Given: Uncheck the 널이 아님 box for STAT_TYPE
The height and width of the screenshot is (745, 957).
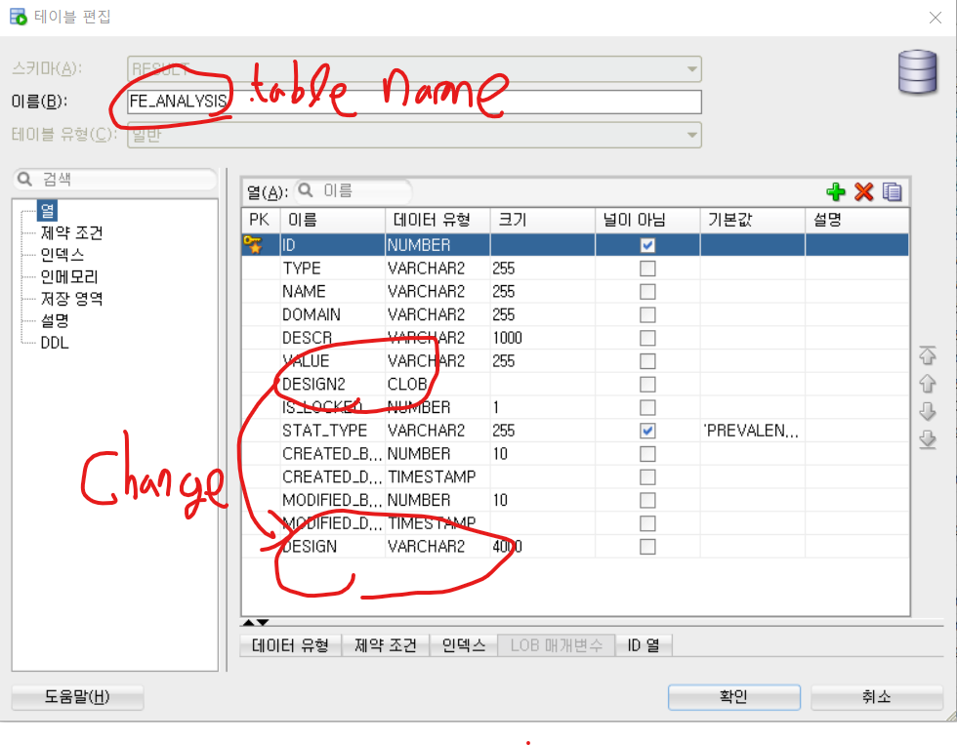Looking at the screenshot, I should click(x=647, y=430).
